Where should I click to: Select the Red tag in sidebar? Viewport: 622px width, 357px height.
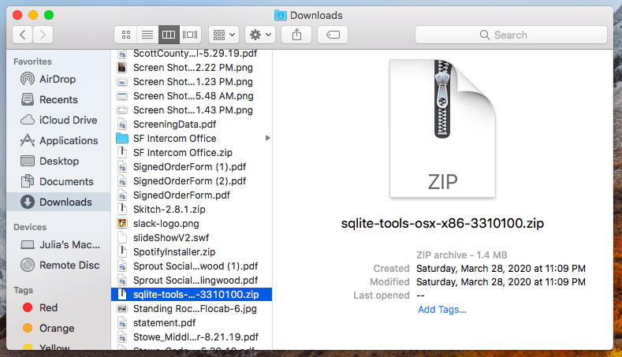[50, 307]
